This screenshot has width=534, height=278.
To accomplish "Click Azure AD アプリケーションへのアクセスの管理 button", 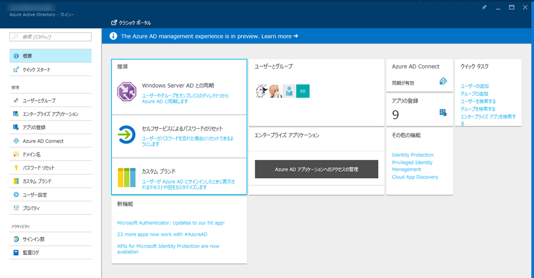I will [316, 169].
